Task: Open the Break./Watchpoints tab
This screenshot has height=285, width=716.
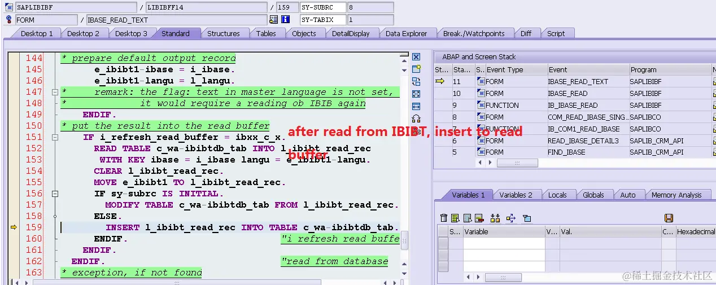Action: (474, 33)
